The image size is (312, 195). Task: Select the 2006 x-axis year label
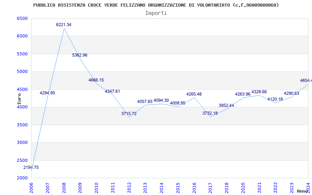pyautogui.click(x=31, y=188)
